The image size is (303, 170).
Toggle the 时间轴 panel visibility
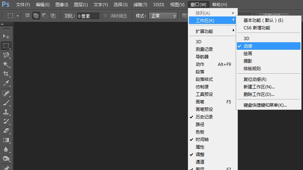[x=202, y=140]
